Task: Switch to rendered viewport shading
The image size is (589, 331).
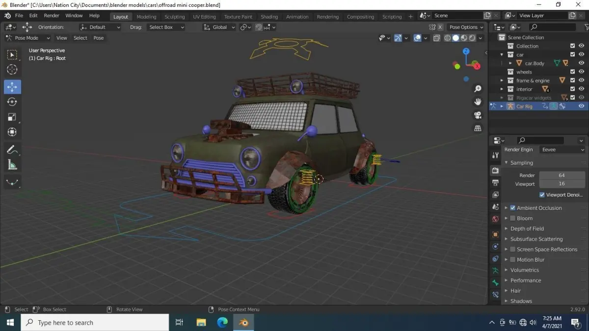Action: (472, 38)
